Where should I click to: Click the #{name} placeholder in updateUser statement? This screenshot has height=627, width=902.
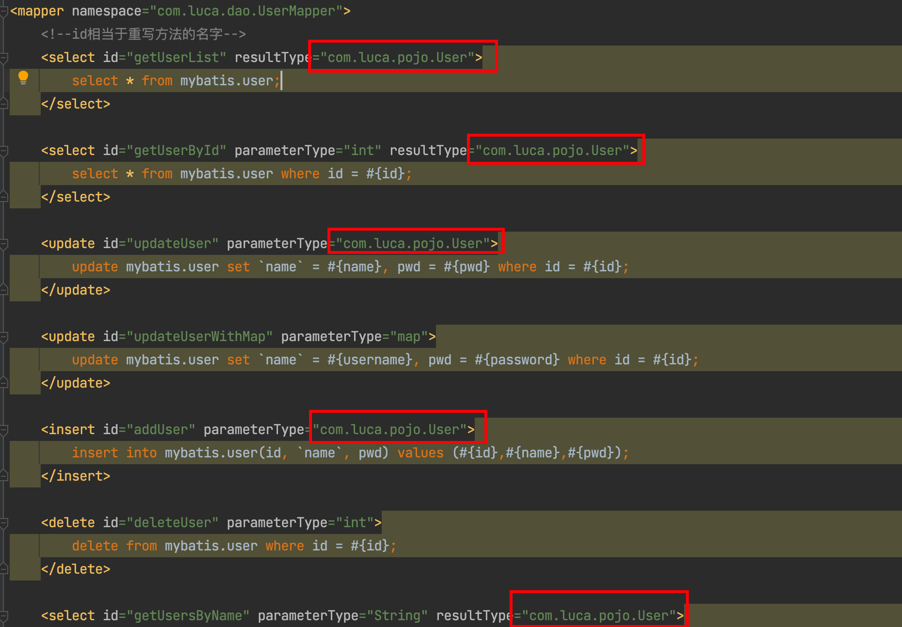pyautogui.click(x=355, y=267)
